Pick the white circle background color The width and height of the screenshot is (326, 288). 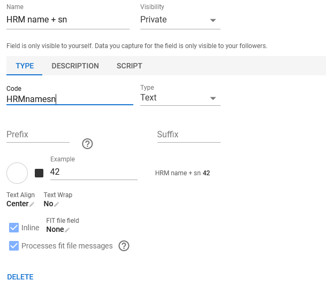point(17,173)
